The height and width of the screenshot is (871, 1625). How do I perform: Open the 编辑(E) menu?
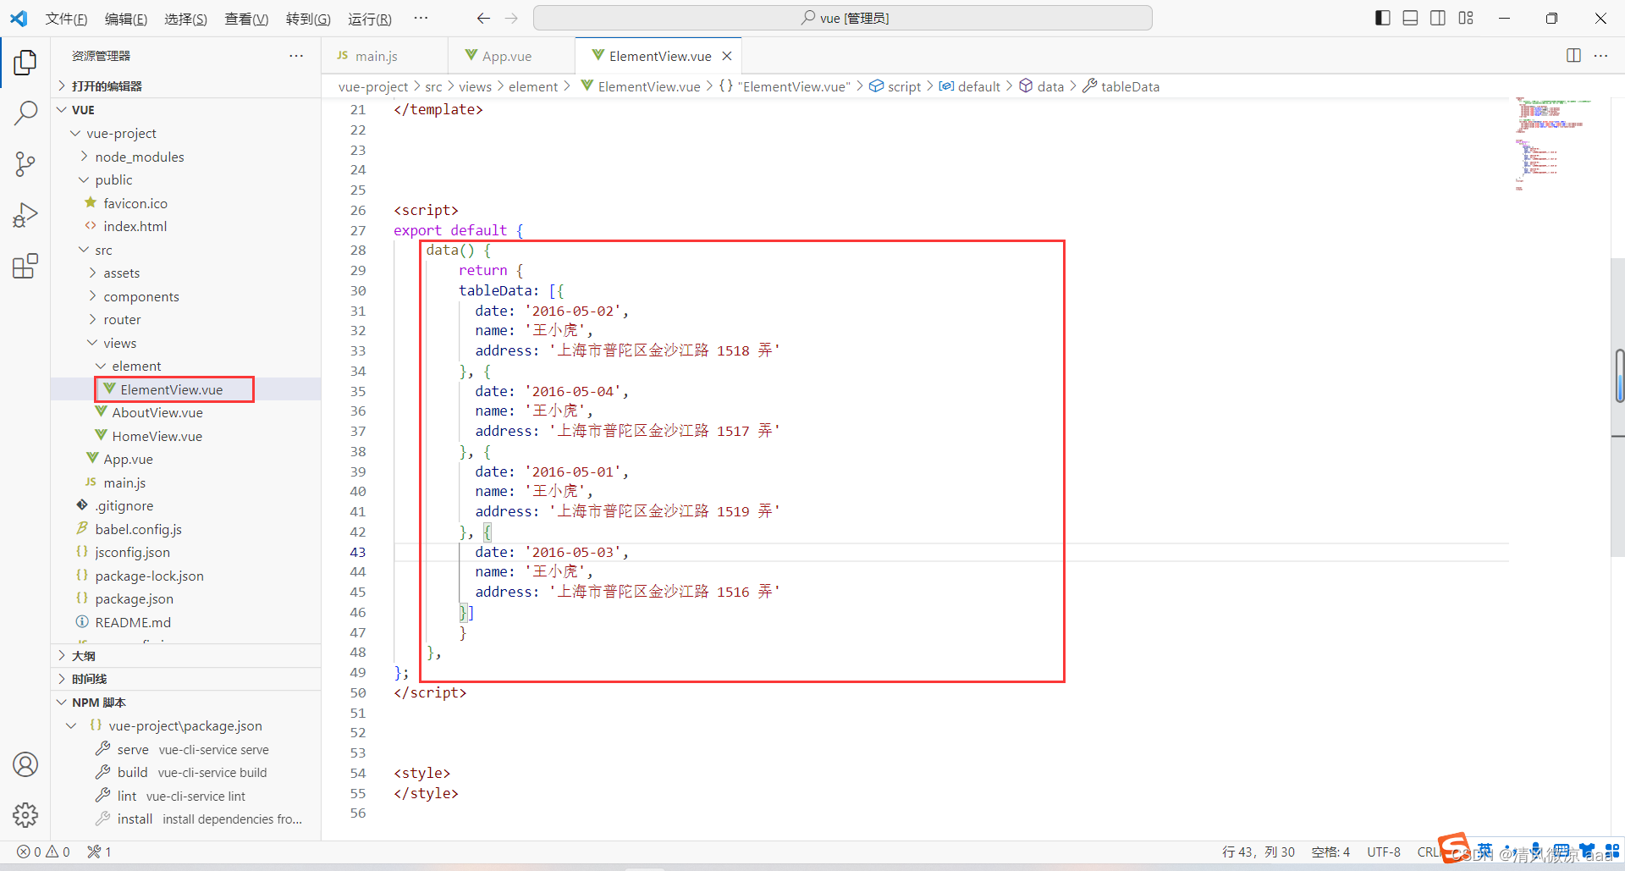[126, 19]
